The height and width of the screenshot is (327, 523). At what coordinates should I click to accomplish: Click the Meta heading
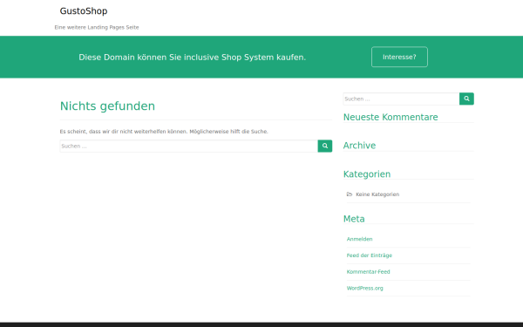pos(354,219)
